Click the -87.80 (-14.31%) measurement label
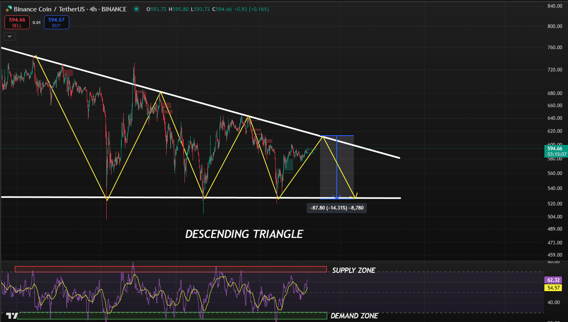 tap(337, 208)
